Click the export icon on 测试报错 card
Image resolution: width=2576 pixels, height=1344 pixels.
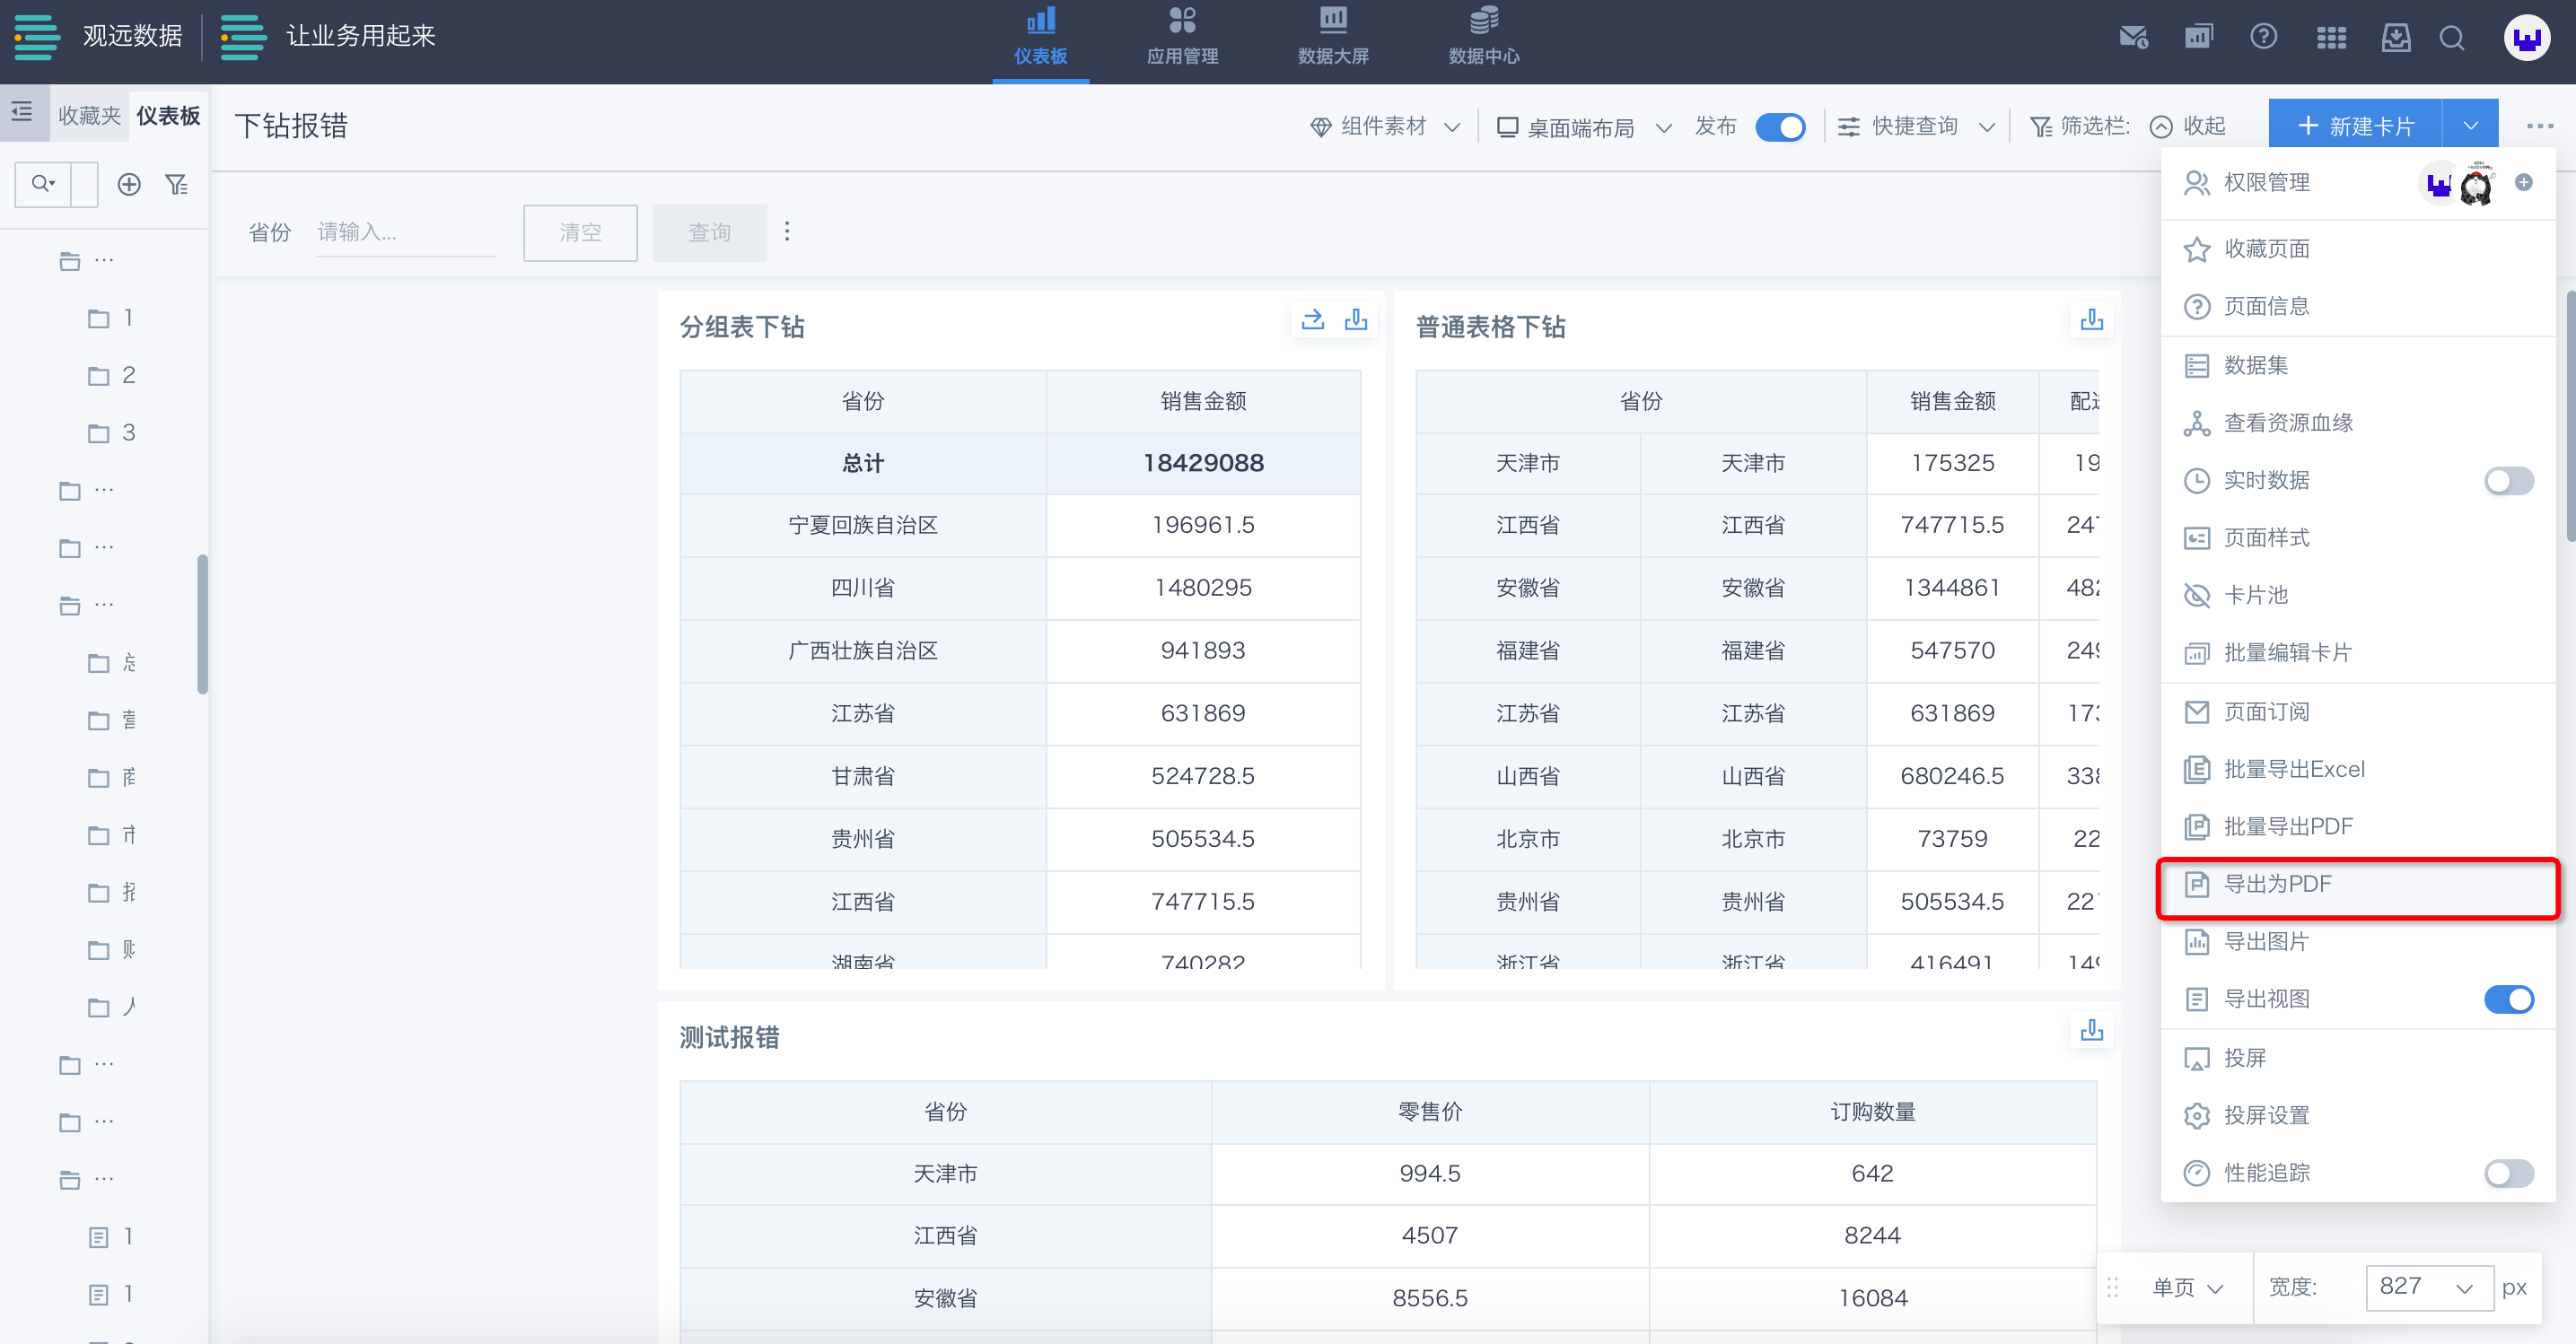(x=2092, y=1030)
